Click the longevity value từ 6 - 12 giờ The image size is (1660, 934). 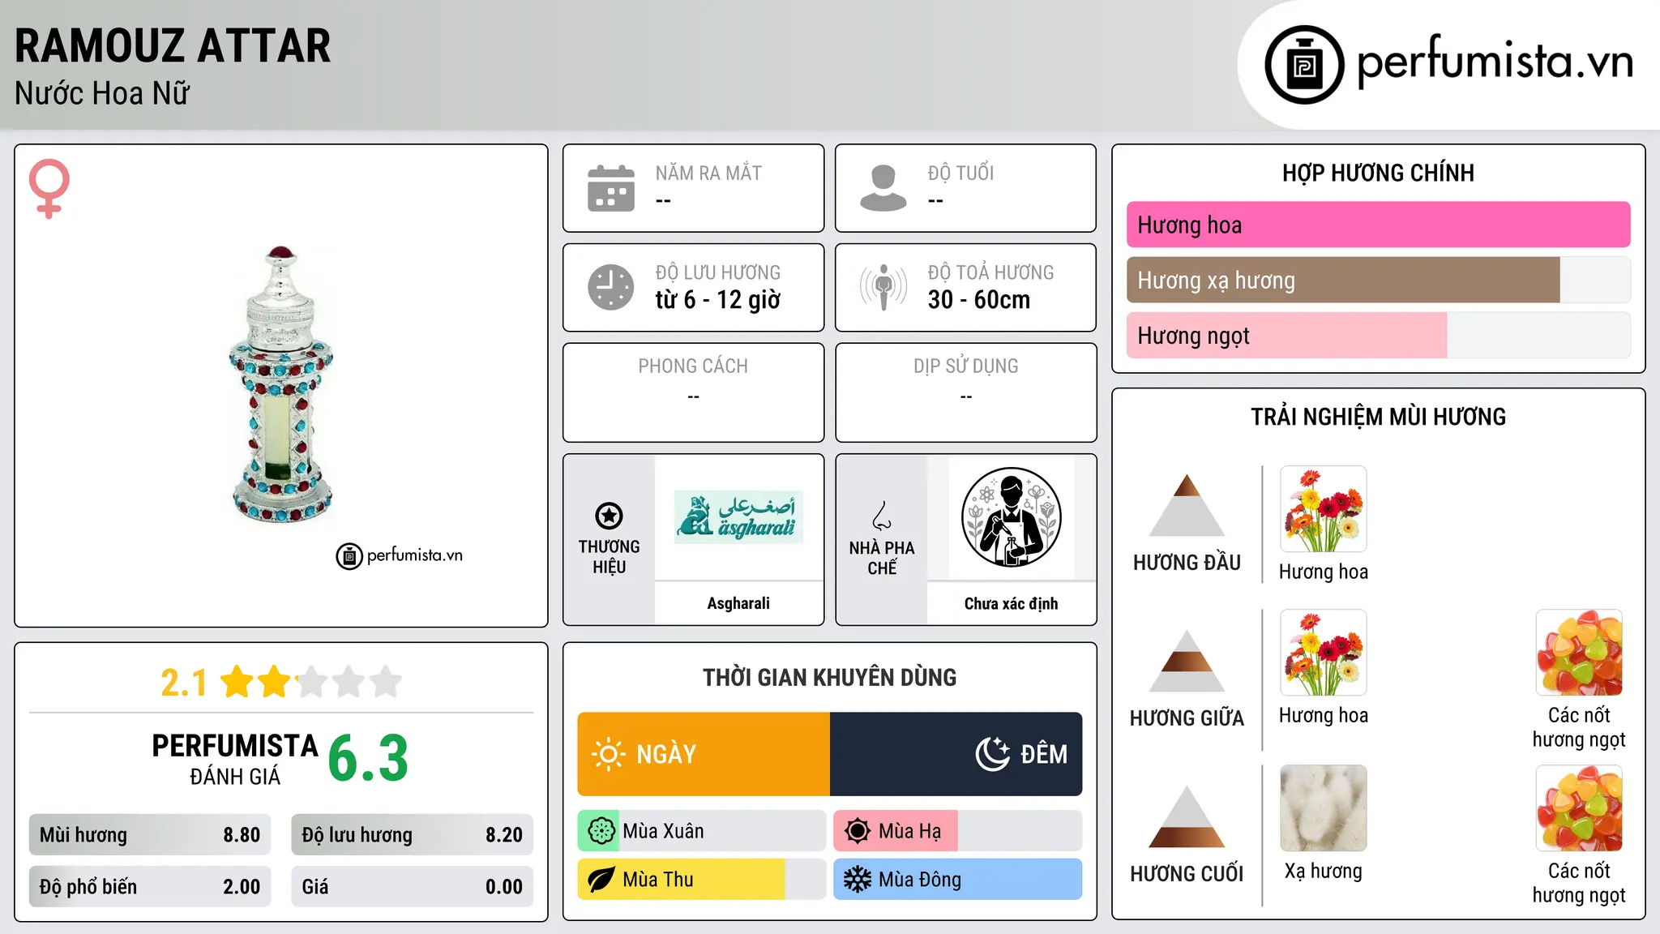(x=717, y=300)
